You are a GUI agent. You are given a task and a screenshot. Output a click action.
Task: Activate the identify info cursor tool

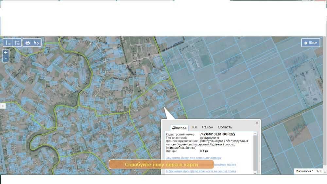point(37,43)
